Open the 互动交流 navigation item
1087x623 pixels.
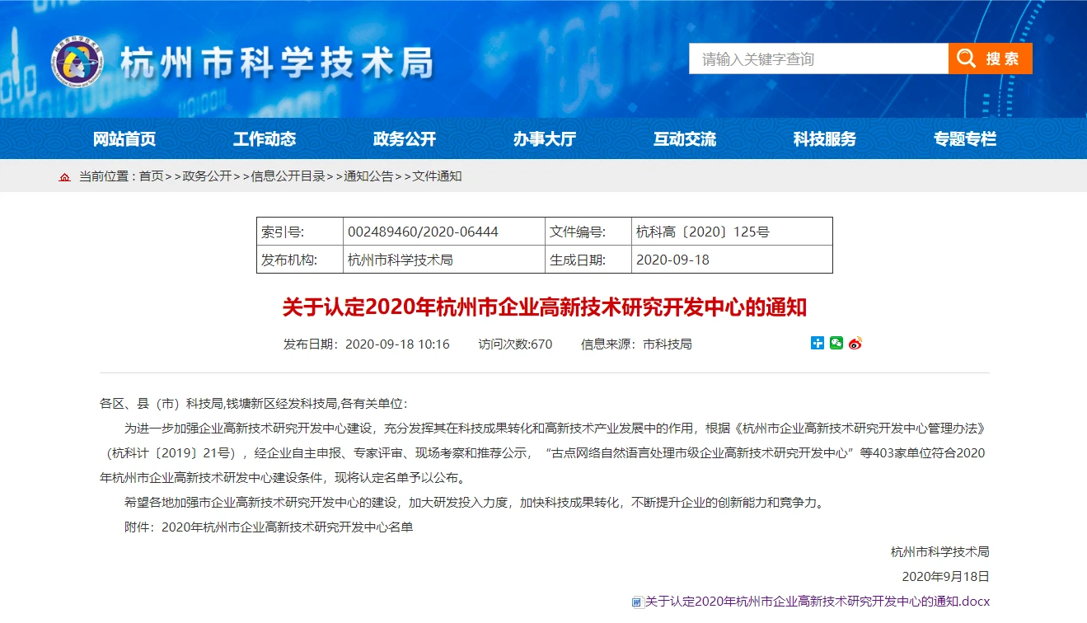pyautogui.click(x=685, y=139)
